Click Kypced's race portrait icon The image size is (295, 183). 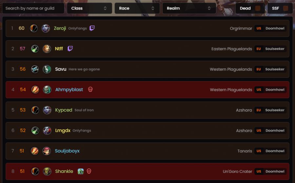click(x=47, y=110)
